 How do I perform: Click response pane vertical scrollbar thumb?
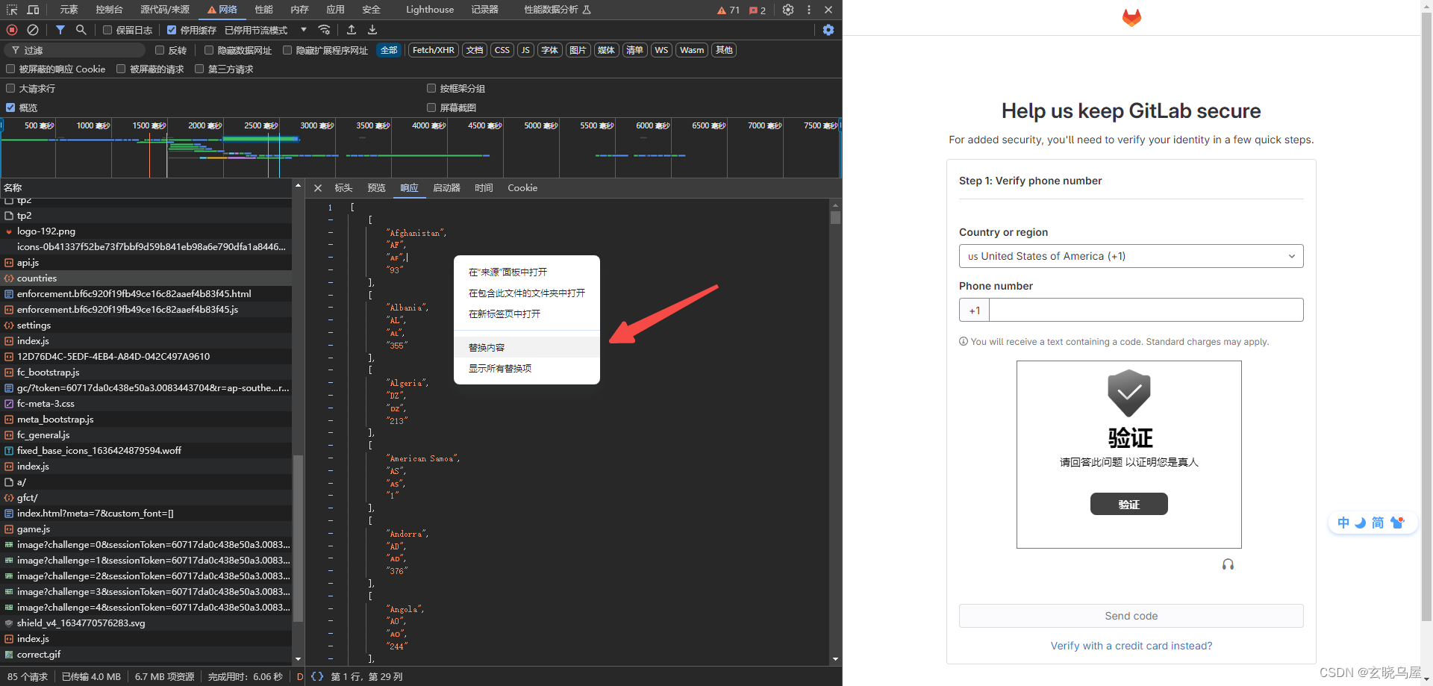[835, 217]
